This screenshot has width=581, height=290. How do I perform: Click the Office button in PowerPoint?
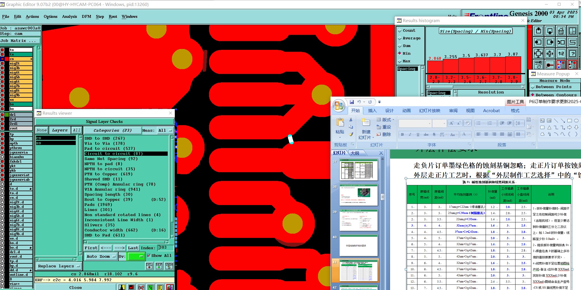click(x=339, y=106)
